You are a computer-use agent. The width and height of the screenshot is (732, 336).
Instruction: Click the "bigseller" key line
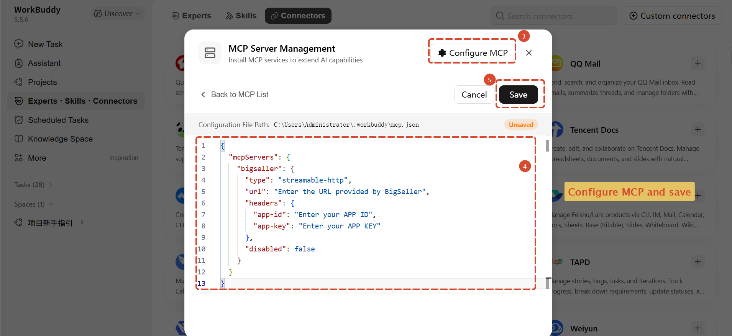(x=266, y=168)
